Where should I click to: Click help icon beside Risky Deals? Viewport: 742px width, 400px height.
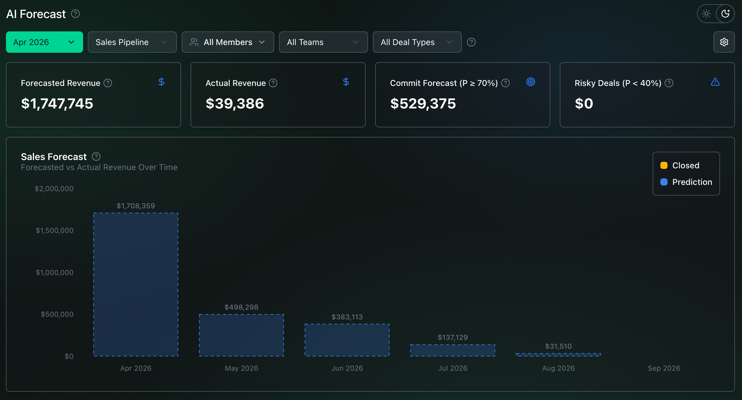669,83
